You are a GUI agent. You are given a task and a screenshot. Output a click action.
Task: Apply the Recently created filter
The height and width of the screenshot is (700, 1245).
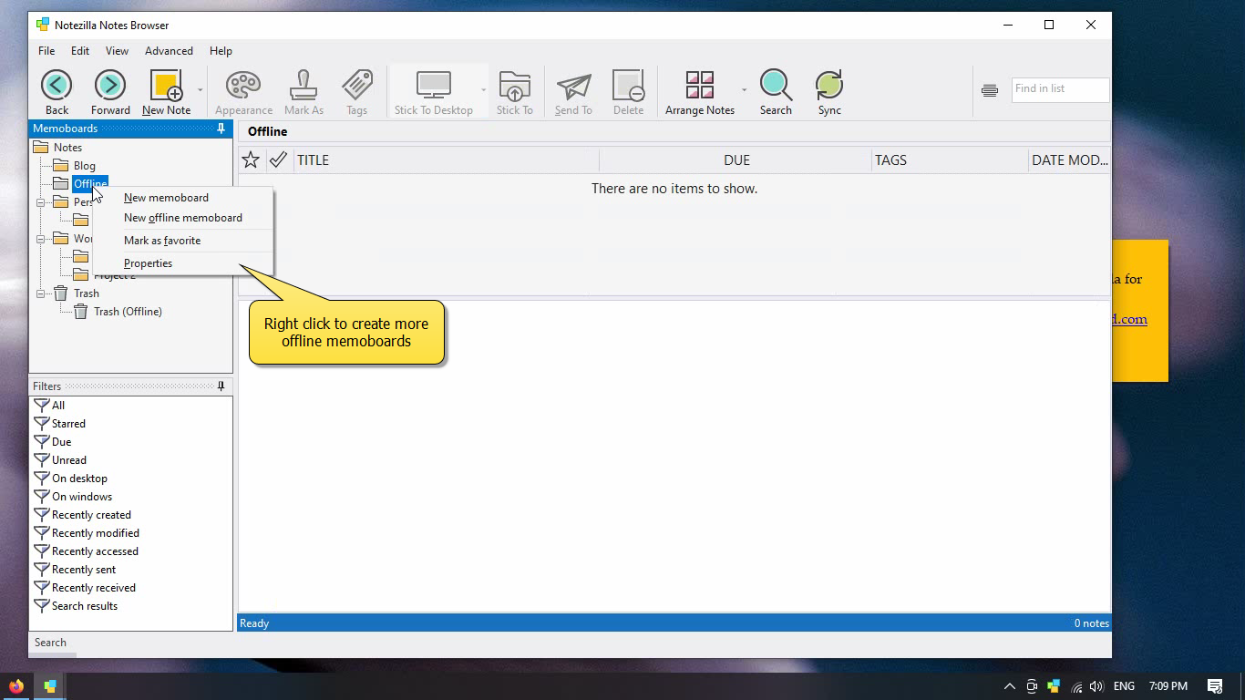(91, 515)
